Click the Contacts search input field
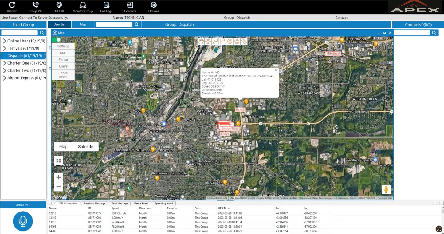 click(412, 33)
